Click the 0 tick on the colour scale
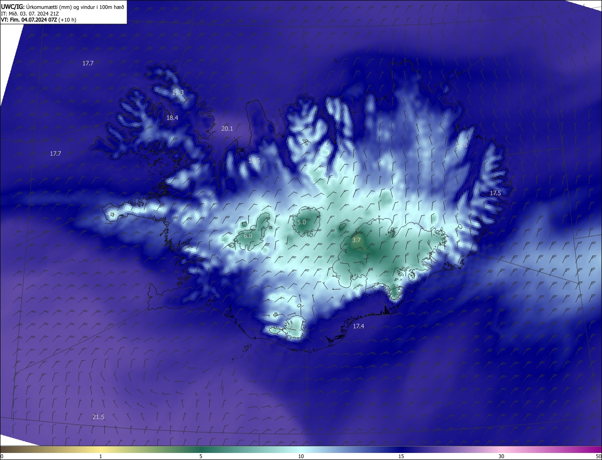The width and height of the screenshot is (602, 460). pyautogui.click(x=2, y=456)
